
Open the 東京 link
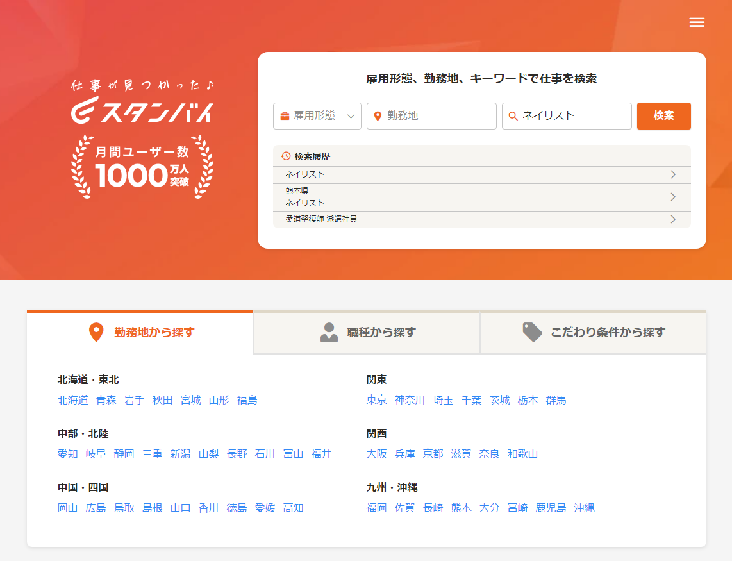(377, 400)
